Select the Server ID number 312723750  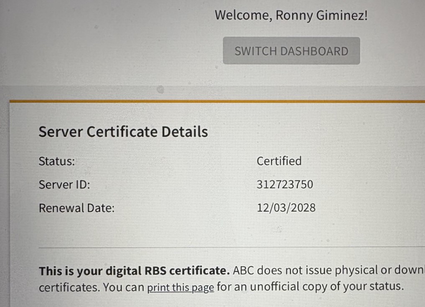pyautogui.click(x=285, y=184)
